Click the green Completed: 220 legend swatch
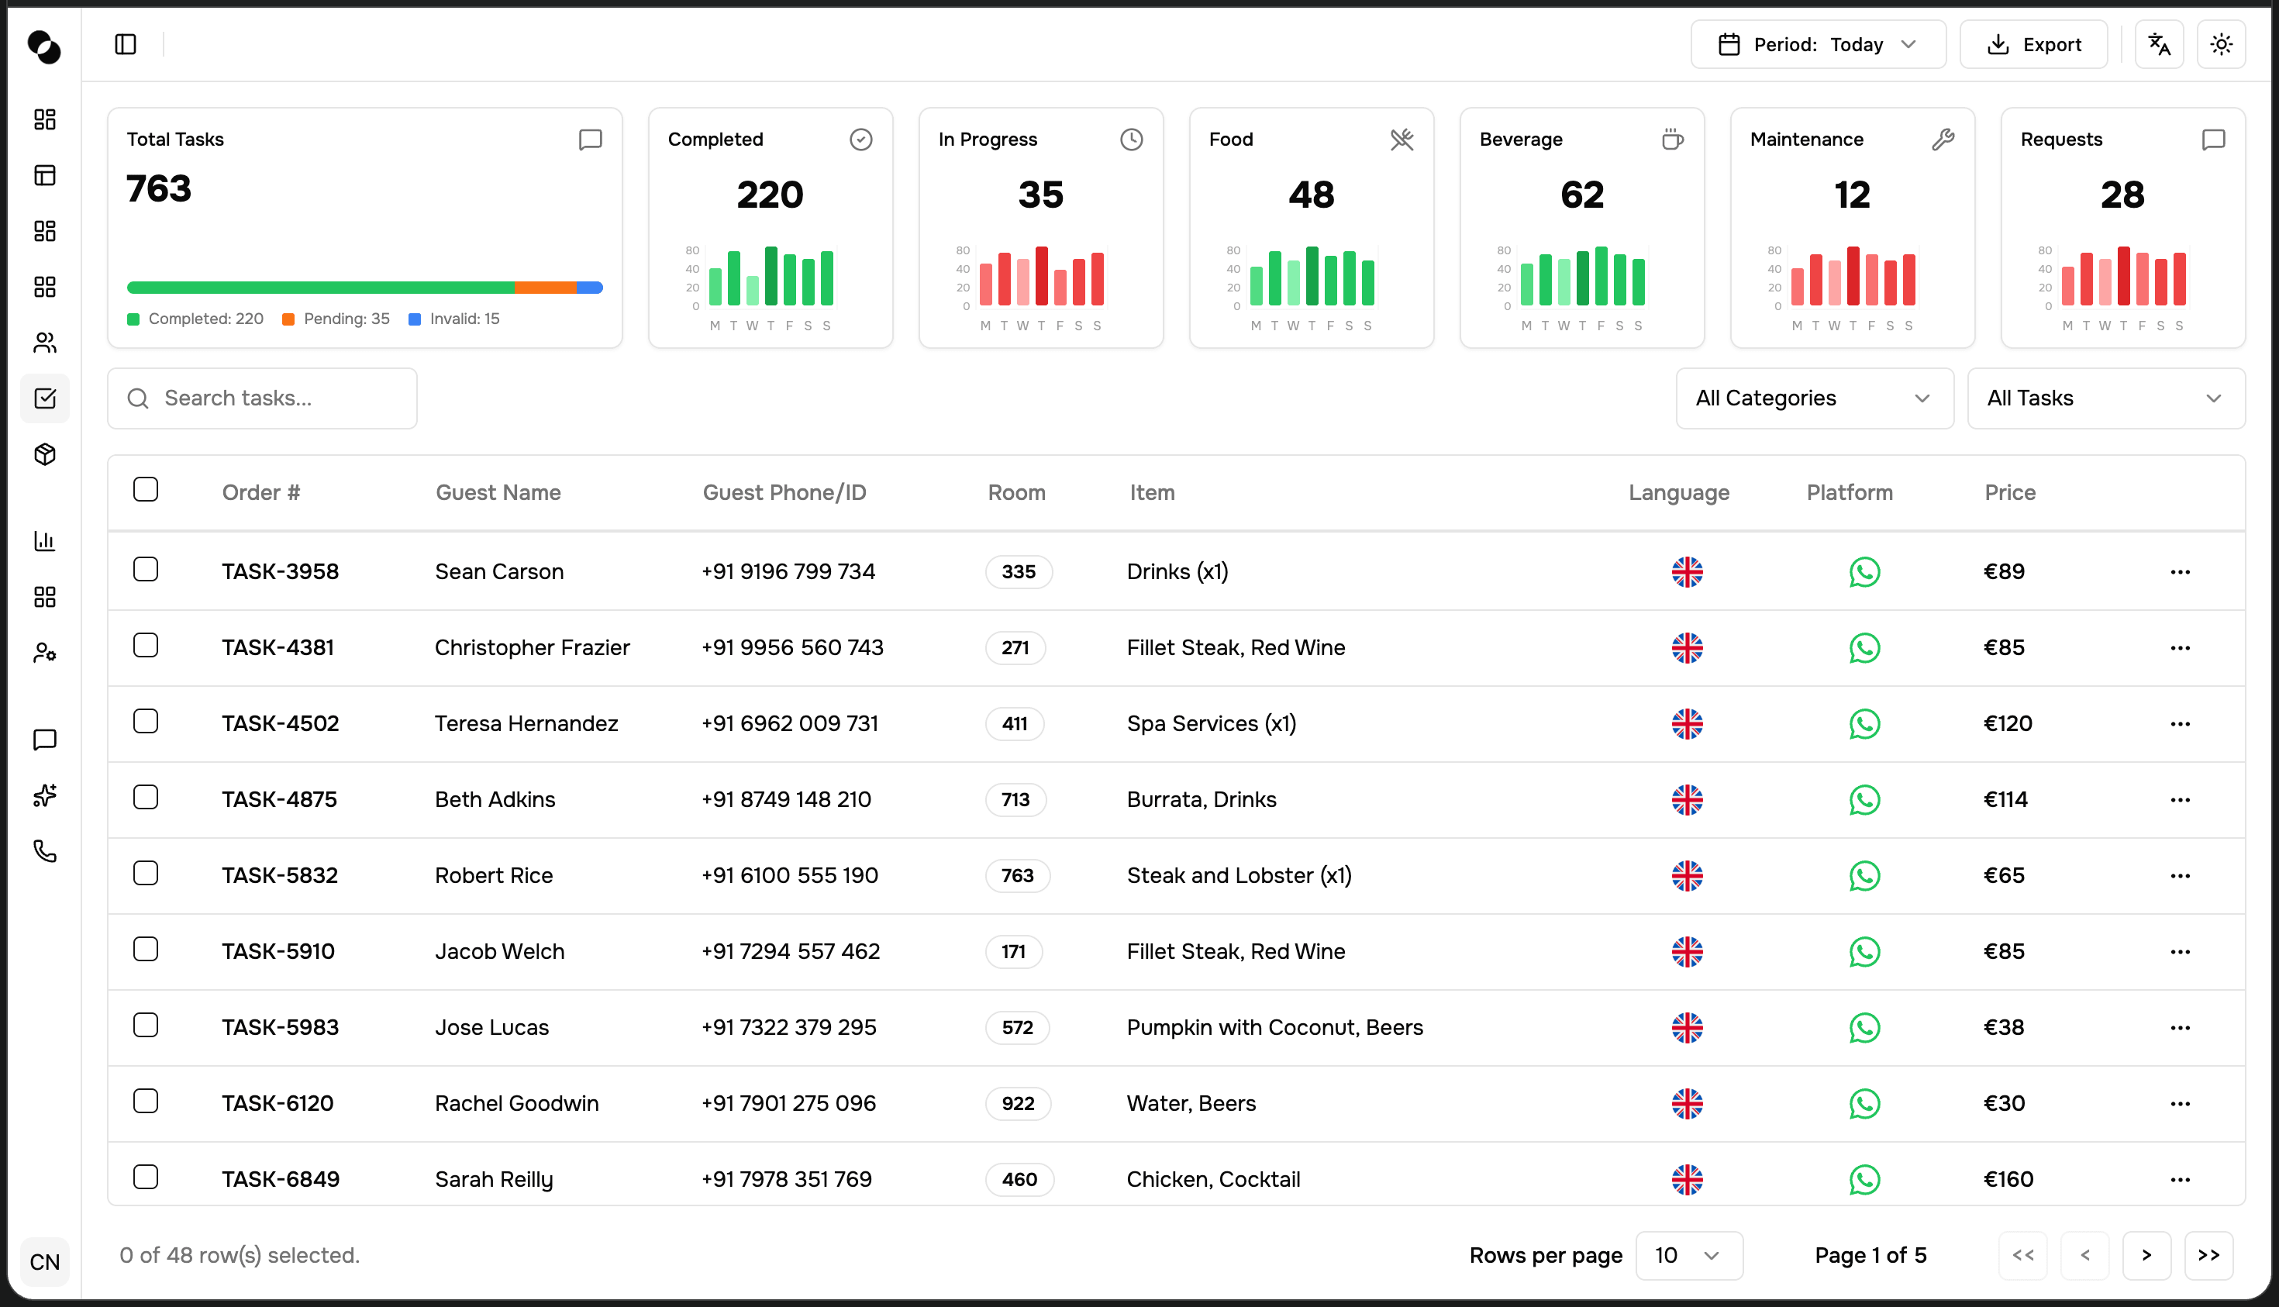The image size is (2279, 1307). 133,319
